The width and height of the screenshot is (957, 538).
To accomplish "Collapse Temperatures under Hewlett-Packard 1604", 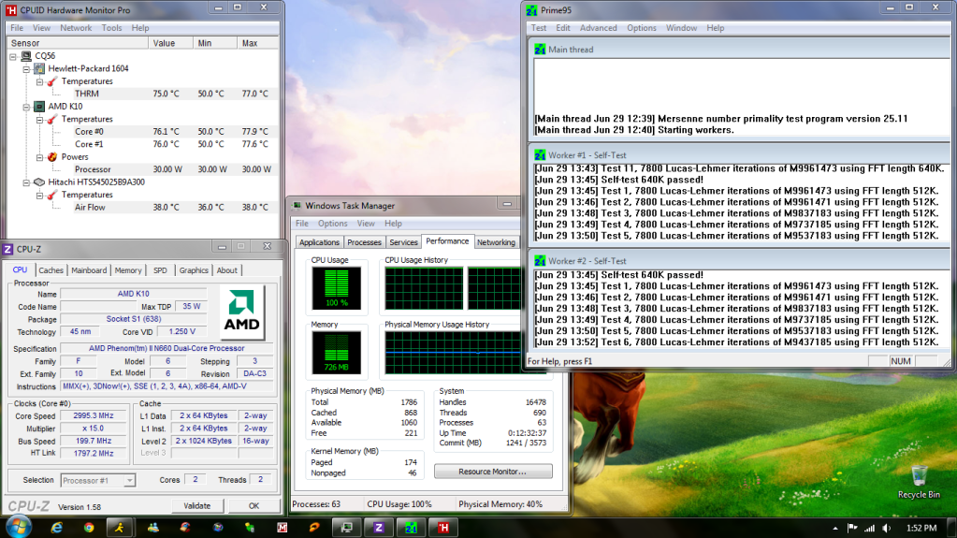I will click(39, 81).
